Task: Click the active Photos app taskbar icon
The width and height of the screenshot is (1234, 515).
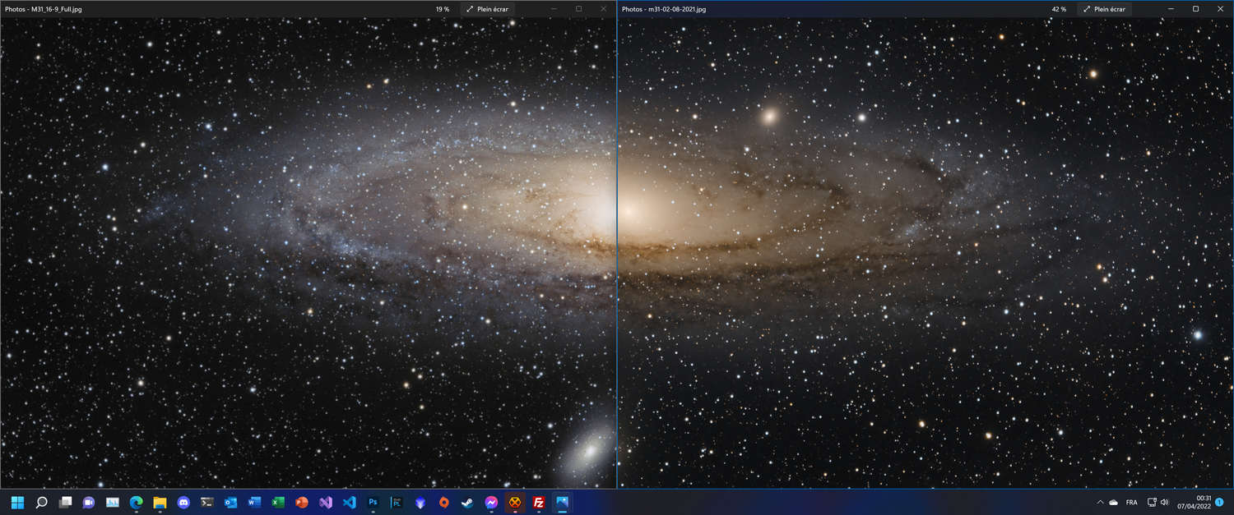Action: [562, 502]
